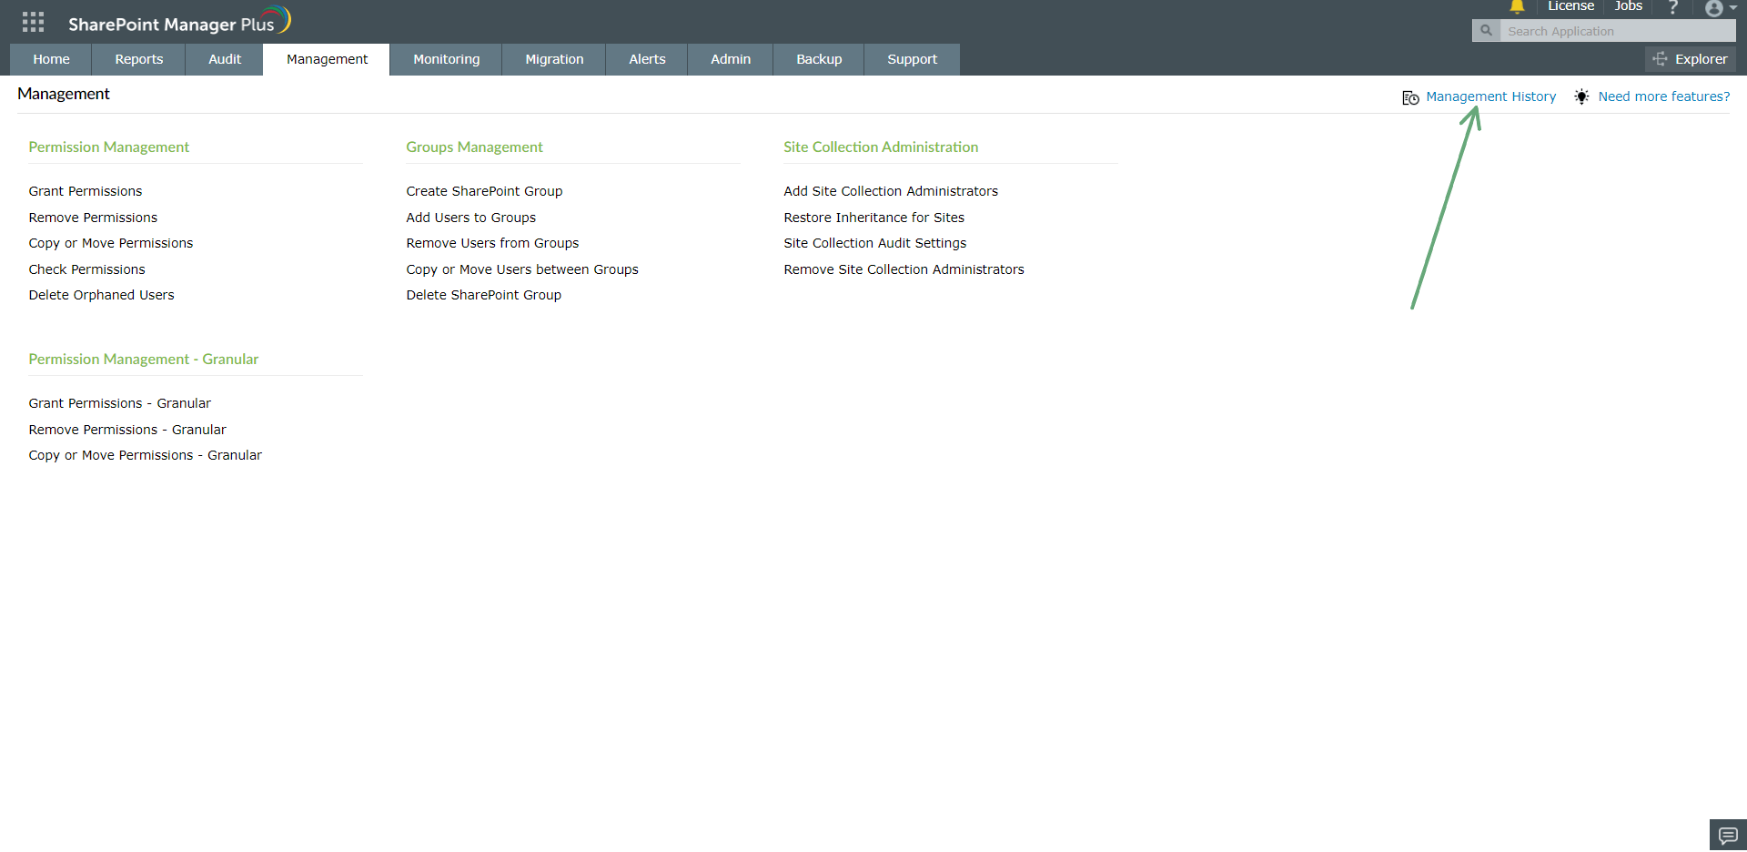The image size is (1747, 852).
Task: Open the Management History link
Action: coord(1490,96)
